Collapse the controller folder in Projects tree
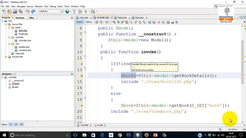Screen dimensions: 246x138 click(x=9, y=37)
